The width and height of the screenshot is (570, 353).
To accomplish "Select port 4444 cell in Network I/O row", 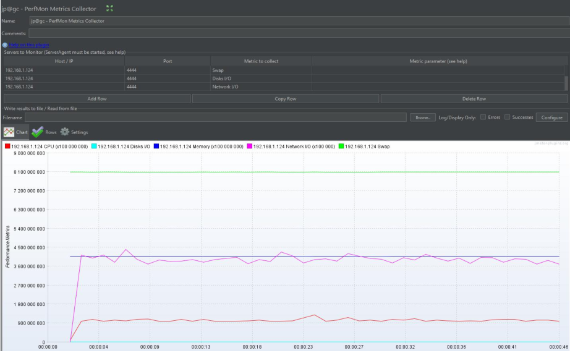I will (x=168, y=87).
